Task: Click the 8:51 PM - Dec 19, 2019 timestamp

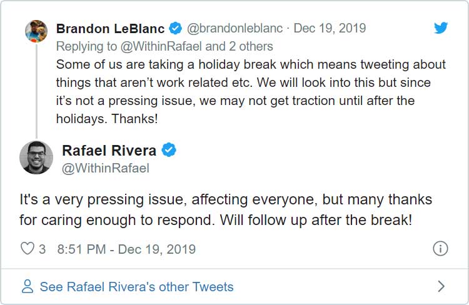Action: click(126, 249)
